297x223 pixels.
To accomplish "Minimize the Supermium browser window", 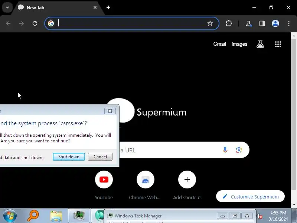I will (x=254, y=7).
